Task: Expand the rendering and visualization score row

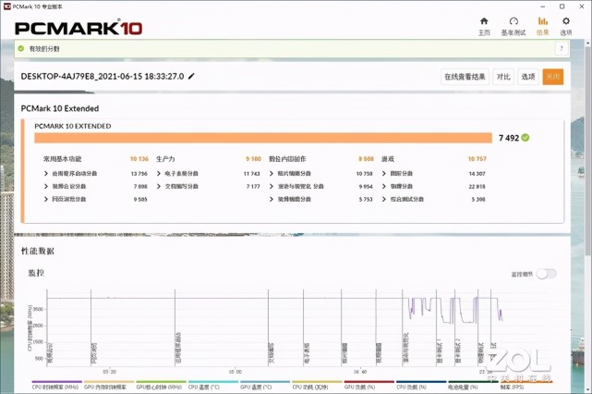Action: point(296,187)
